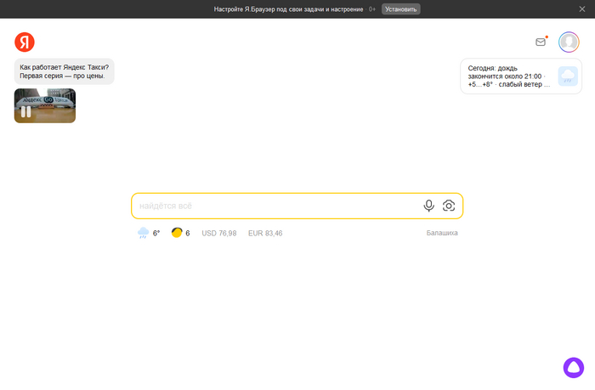The image size is (595, 390).
Task: Open the "Как работает Яндекс Такси?" bubble
Action: [x=64, y=71]
